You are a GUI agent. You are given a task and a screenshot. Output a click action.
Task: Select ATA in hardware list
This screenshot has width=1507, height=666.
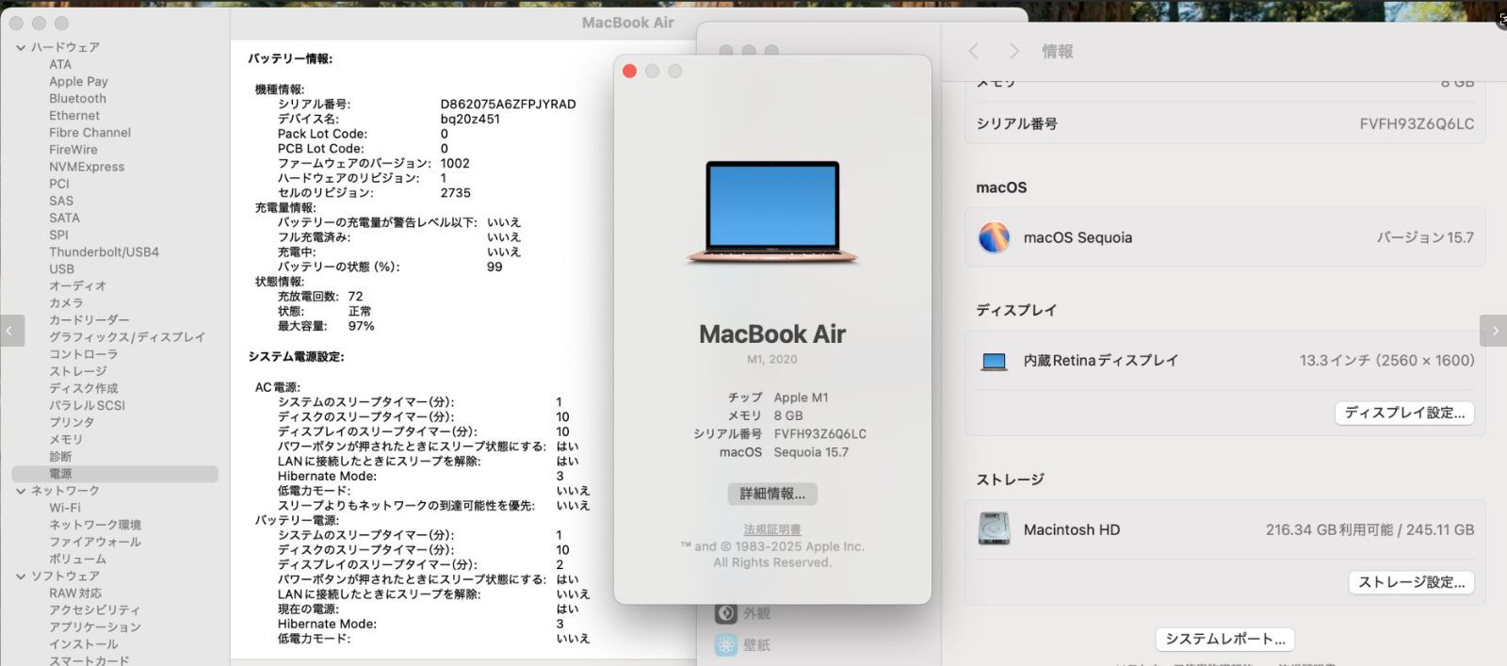click(60, 64)
